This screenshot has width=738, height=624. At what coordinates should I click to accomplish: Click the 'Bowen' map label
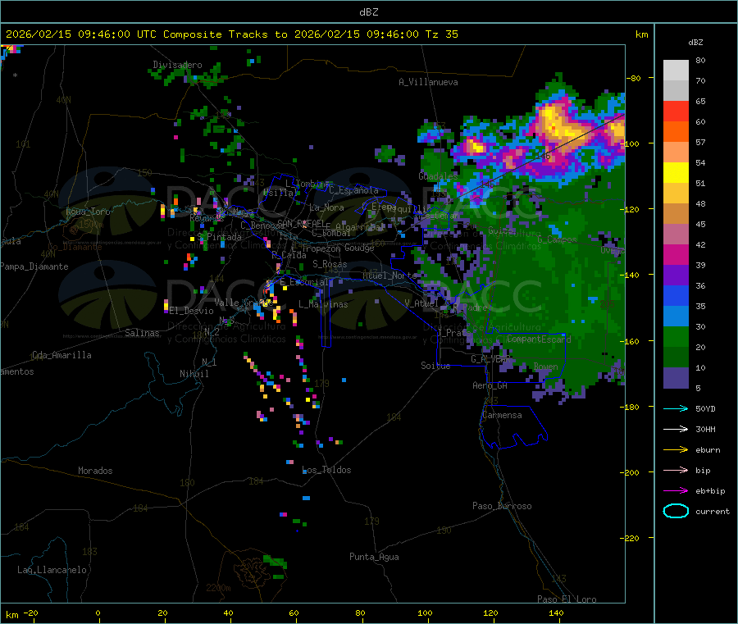[x=546, y=367]
